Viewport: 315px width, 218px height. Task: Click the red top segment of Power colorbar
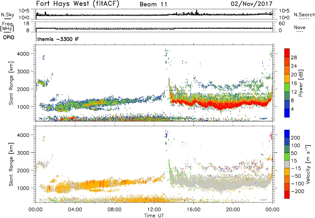click(287, 53)
